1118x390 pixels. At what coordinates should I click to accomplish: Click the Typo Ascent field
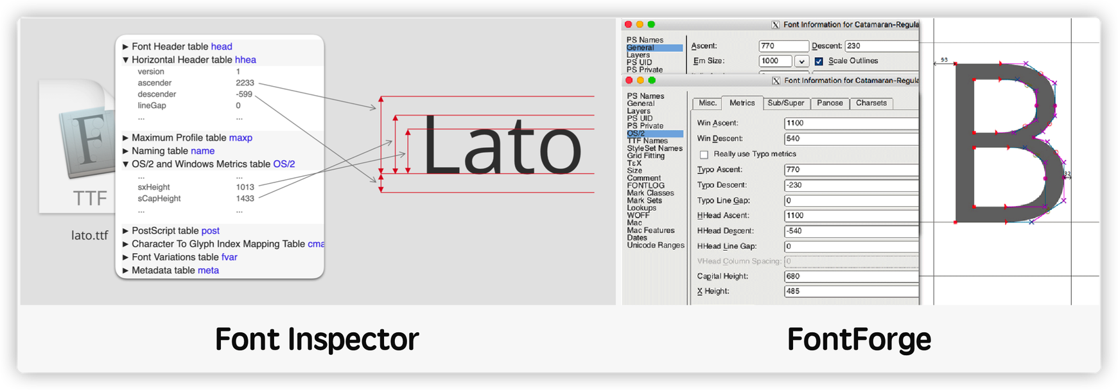pos(852,170)
